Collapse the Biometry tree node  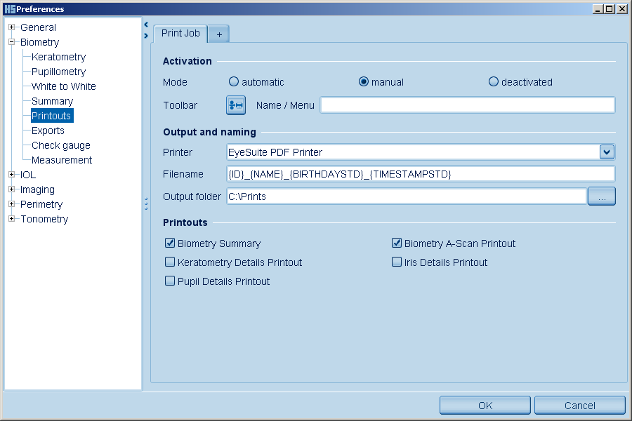12,42
